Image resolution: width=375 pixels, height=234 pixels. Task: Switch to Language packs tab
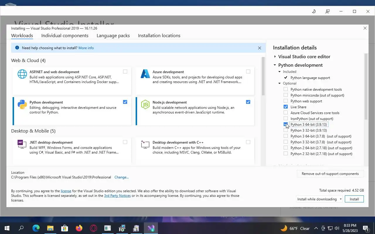tap(113, 36)
